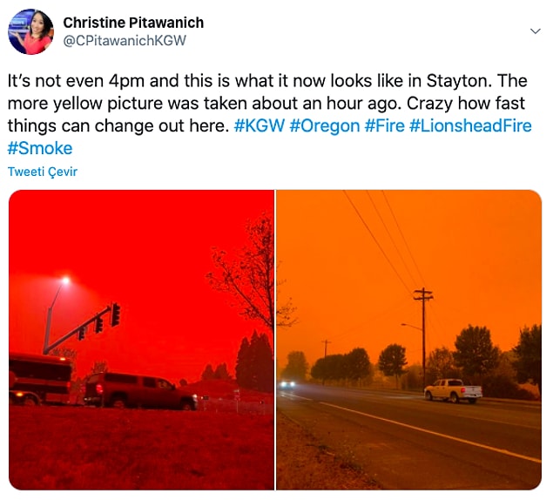Click the utility pole in orange photo
Image resolution: width=553 pixels, height=500 pixels.
[x=423, y=335]
